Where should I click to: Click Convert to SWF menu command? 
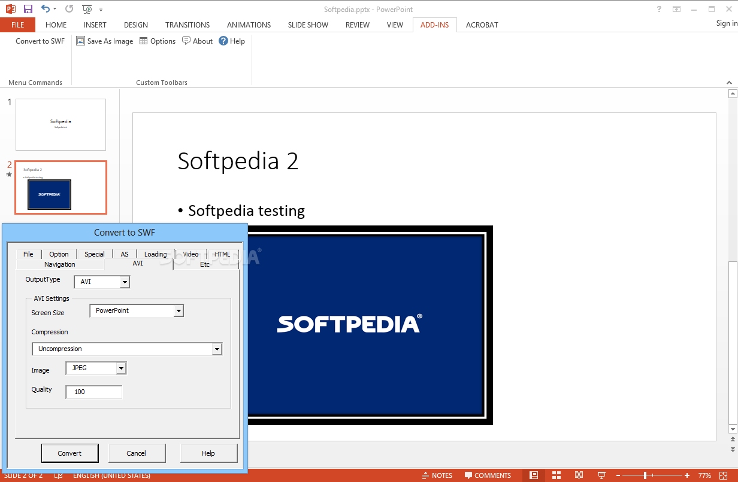coord(40,41)
